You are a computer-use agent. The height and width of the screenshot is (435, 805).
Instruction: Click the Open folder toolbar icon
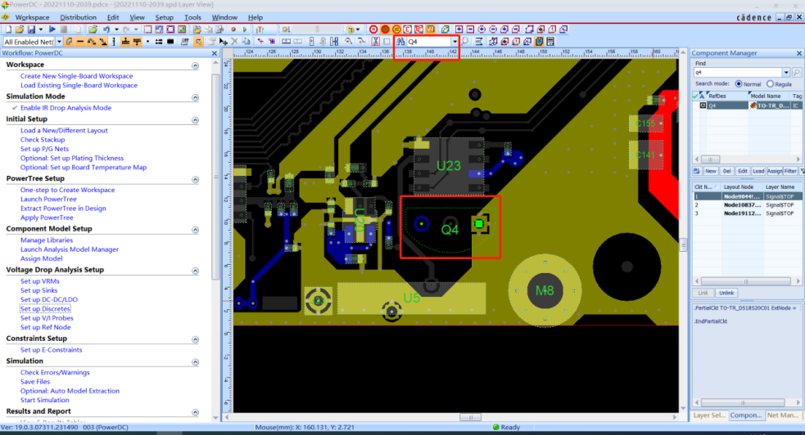(20, 29)
